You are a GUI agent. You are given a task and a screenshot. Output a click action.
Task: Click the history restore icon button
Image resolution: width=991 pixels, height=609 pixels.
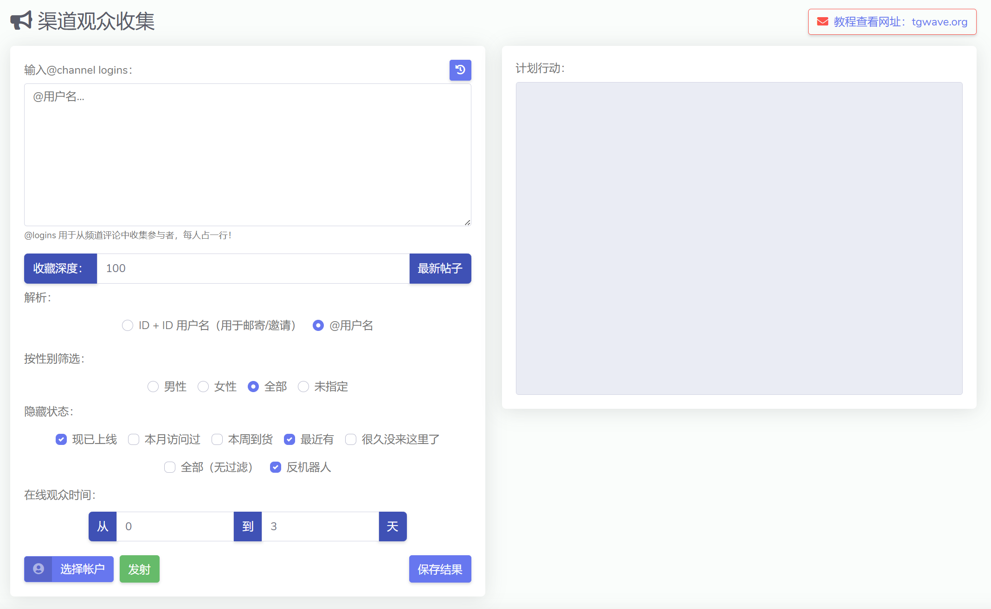pyautogui.click(x=460, y=70)
